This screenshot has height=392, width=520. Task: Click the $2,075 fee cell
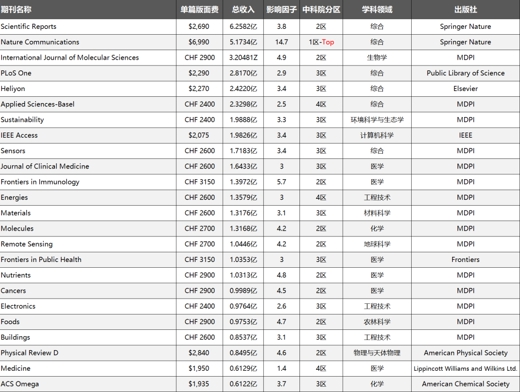[x=199, y=135]
